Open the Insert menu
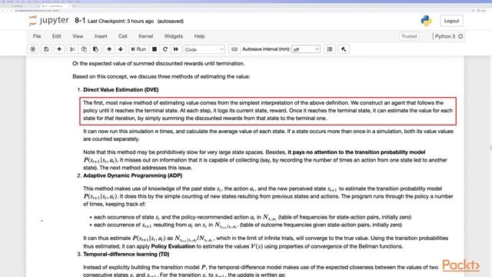Image resolution: width=492 pixels, height=277 pixels. coord(101,36)
